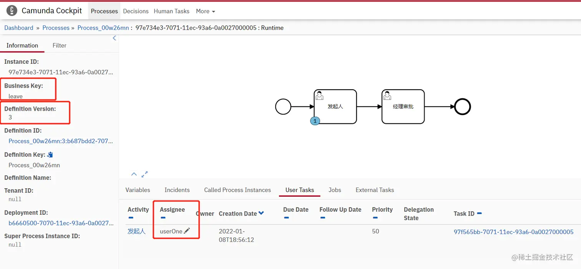Open the Processes navigation item
Screen dimensions: 581x269
pos(104,11)
